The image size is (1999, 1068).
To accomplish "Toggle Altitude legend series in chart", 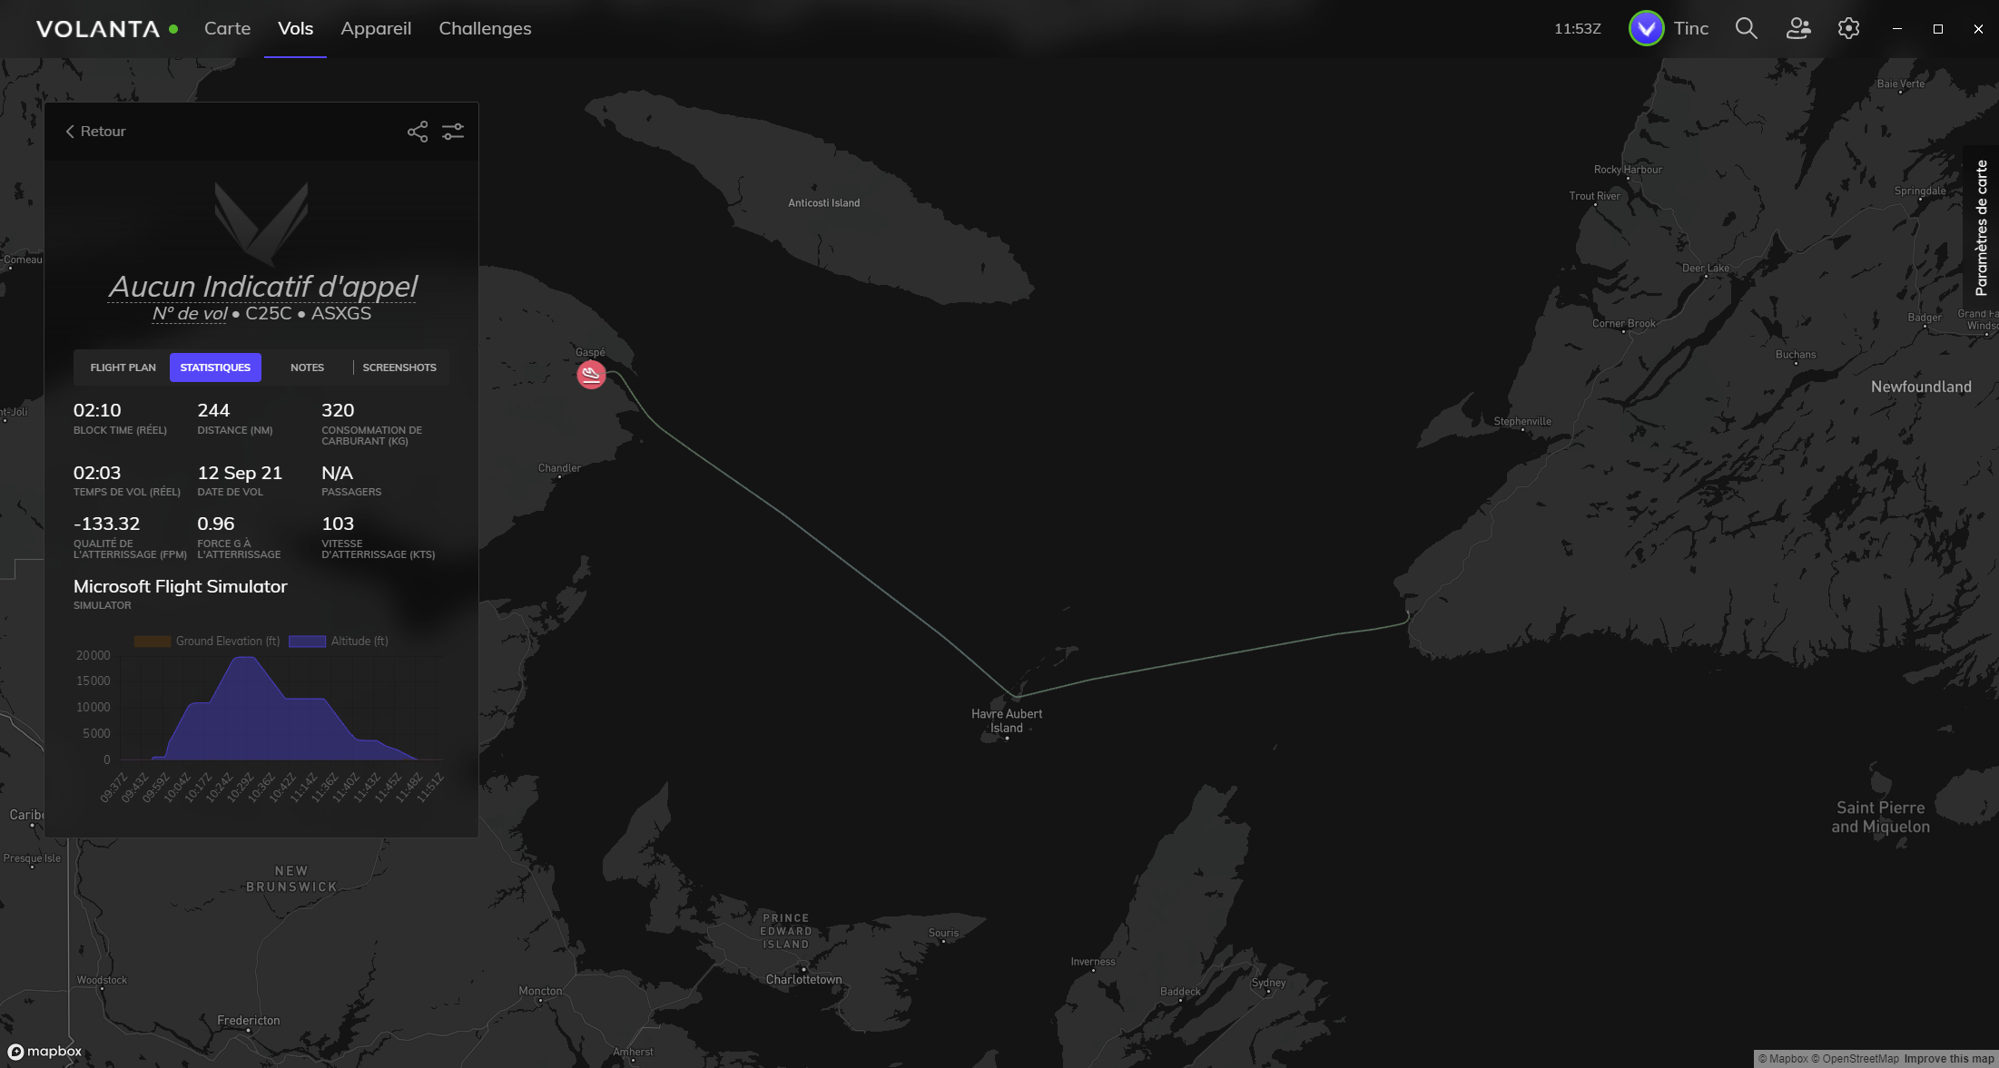I will click(339, 642).
